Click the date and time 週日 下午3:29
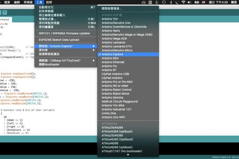Image resolution: width=239 pixels, height=159 pixels. (x=218, y=2)
